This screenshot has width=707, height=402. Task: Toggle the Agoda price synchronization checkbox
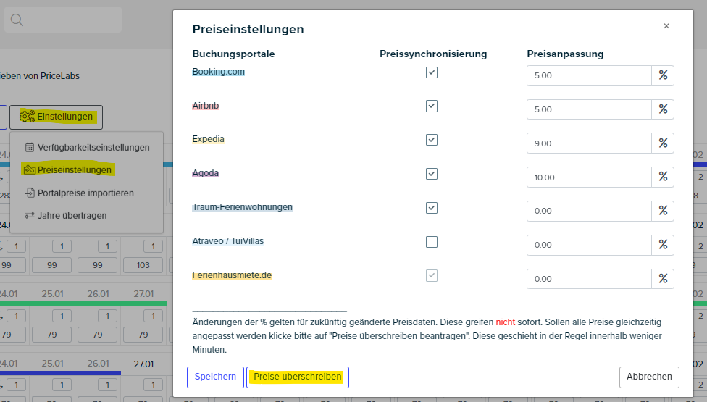click(432, 174)
